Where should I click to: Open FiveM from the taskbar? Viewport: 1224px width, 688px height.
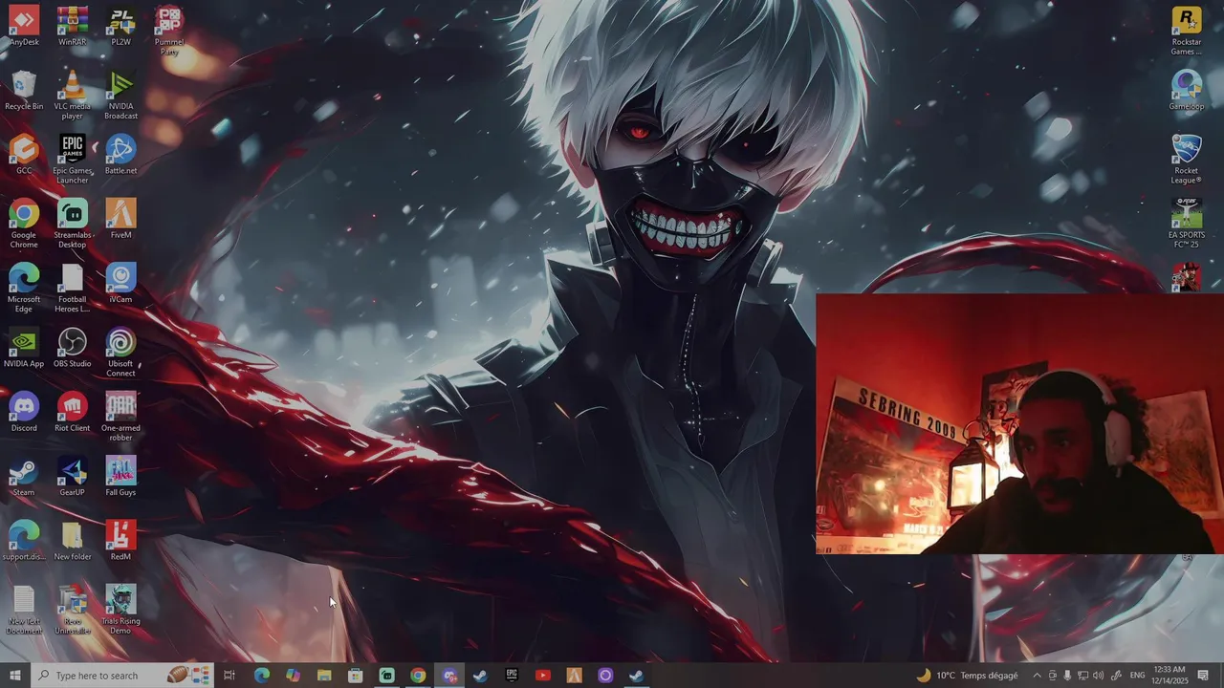click(x=574, y=676)
